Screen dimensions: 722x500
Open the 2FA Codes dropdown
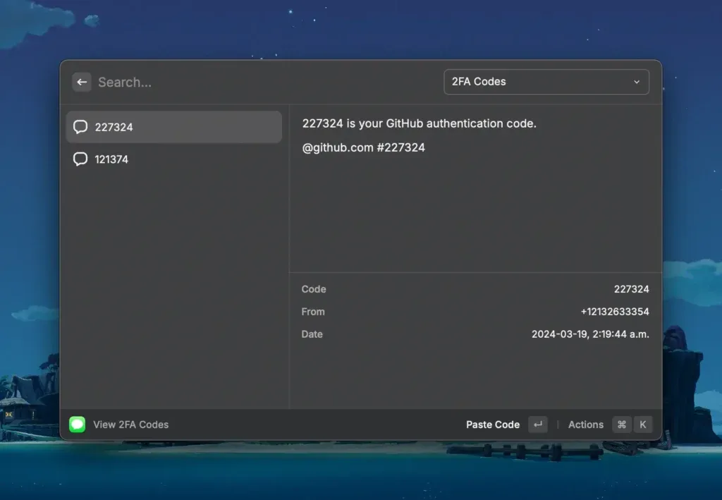pos(546,82)
